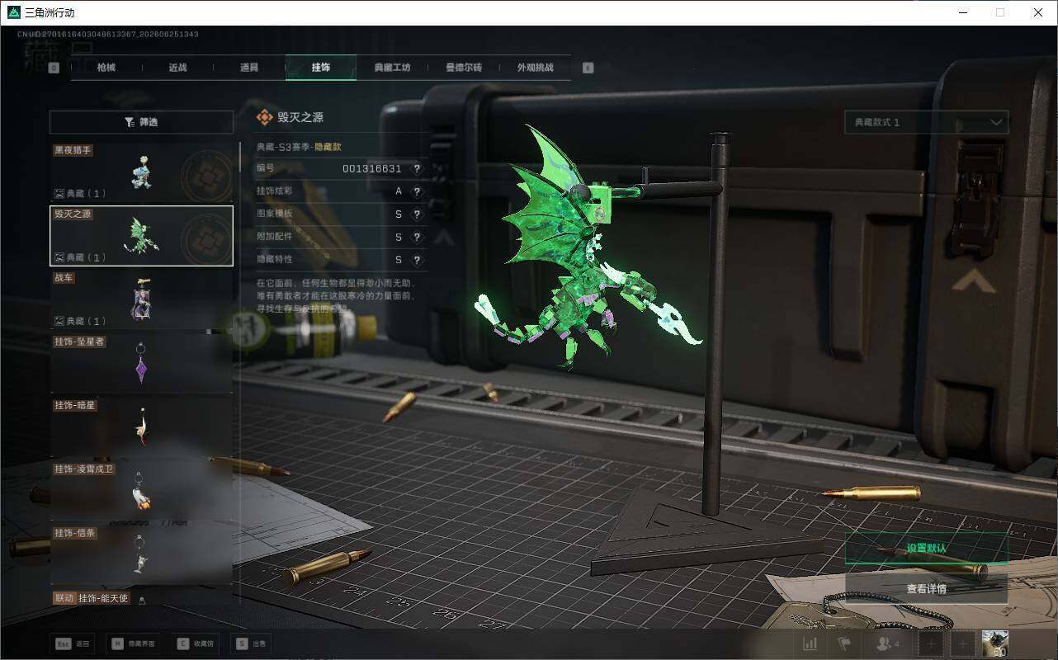Open the statistics bar chart icon

810,643
